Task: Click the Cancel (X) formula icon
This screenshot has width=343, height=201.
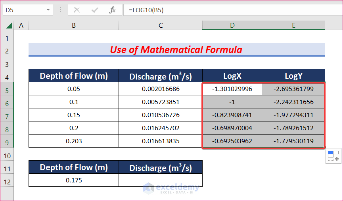Action: (x=77, y=10)
